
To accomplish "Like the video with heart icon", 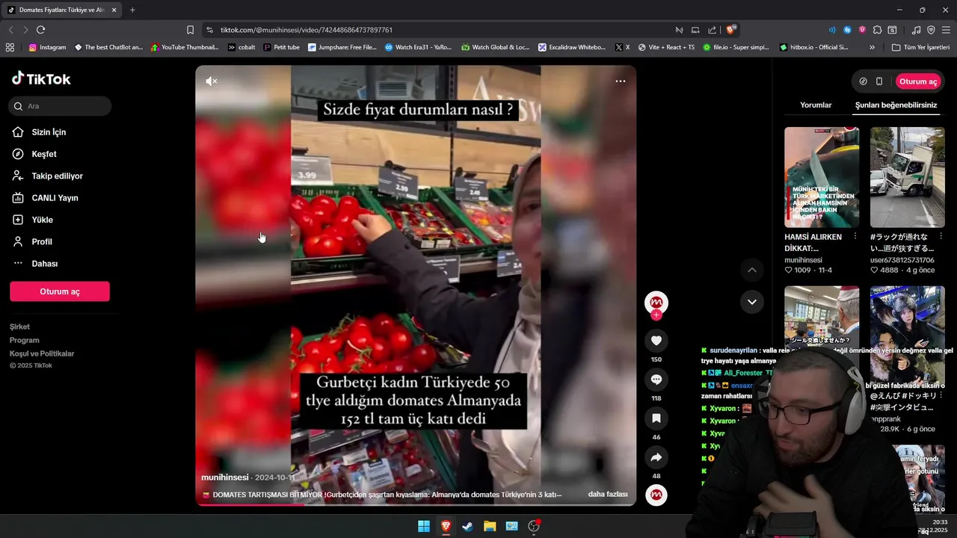I will click(x=656, y=341).
